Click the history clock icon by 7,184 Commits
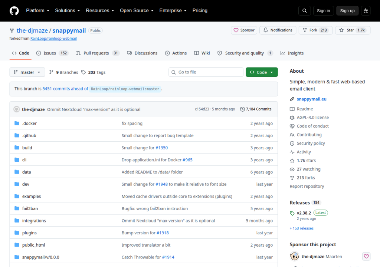 [242, 109]
